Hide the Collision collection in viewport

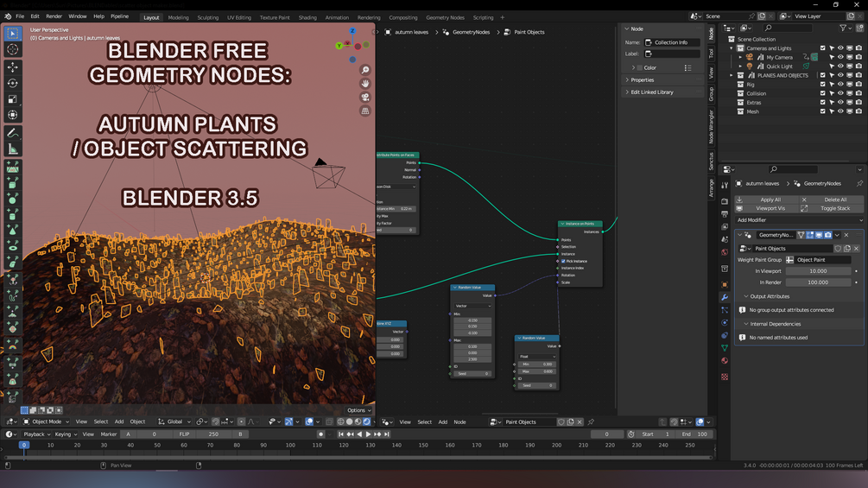[x=840, y=93]
